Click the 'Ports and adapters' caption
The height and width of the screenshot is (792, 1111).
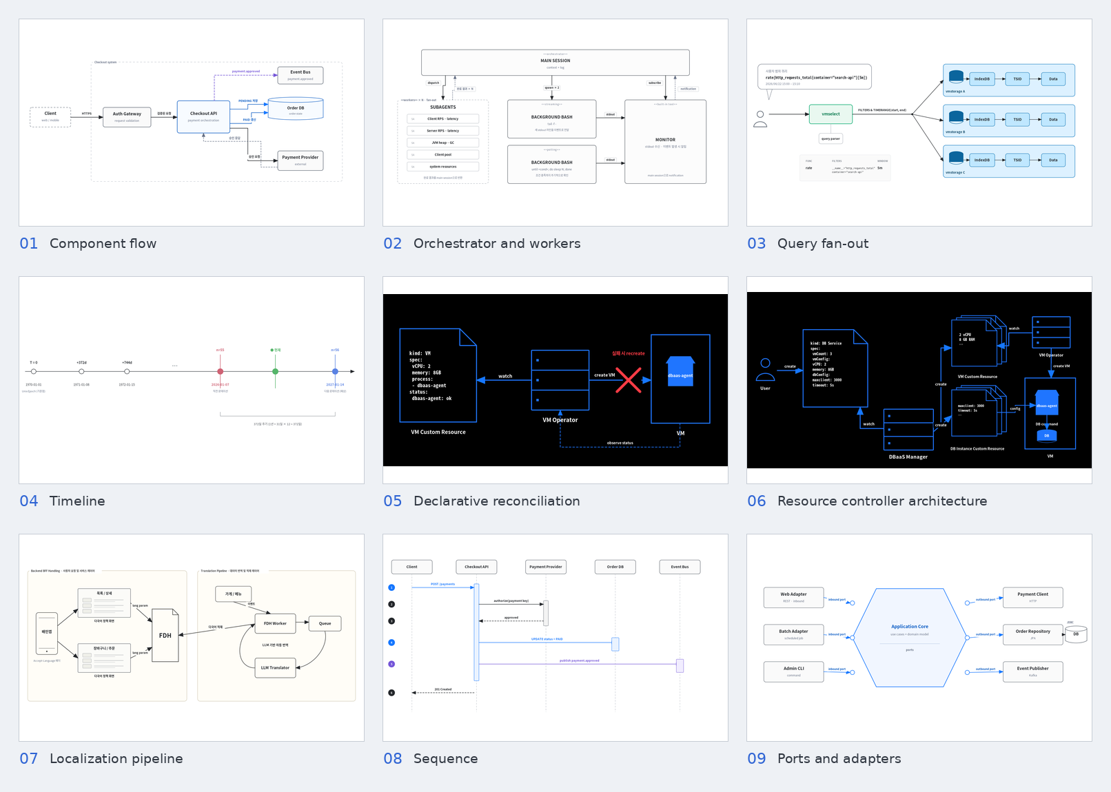[839, 759]
